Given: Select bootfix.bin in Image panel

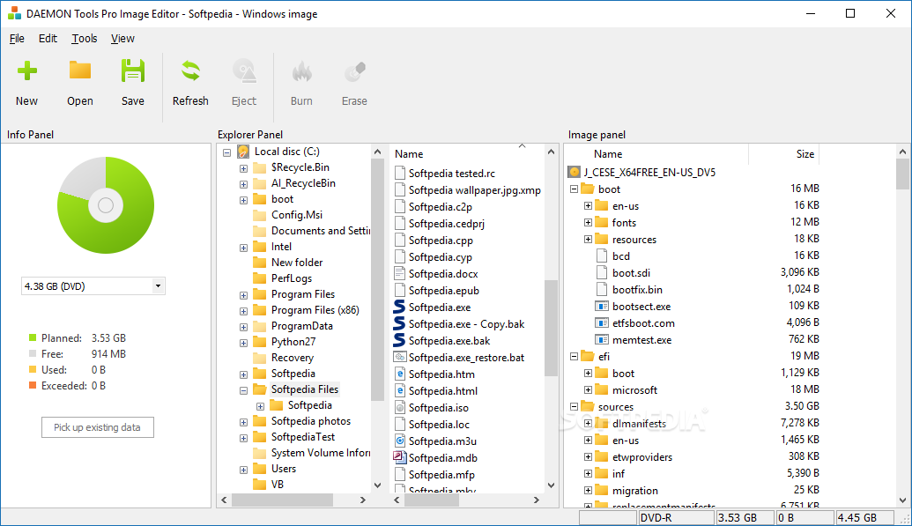Looking at the screenshot, I should 637,289.
